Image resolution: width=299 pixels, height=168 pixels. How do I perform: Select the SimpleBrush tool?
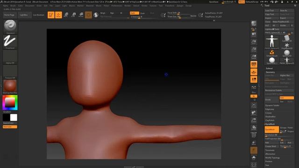click(x=272, y=53)
